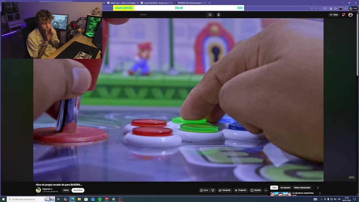Open the clock showing 21:50
359x202 pixels.
tap(347, 199)
